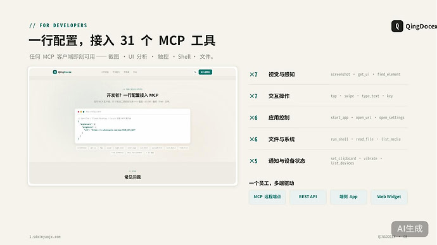Click the phone icon in the embedded webpage header
The width and height of the screenshot is (437, 245).
click(x=195, y=72)
